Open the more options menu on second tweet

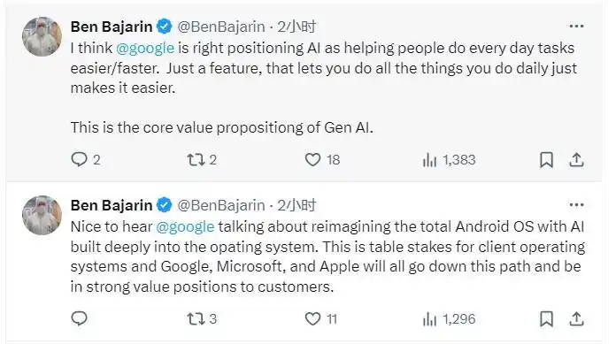click(x=576, y=205)
